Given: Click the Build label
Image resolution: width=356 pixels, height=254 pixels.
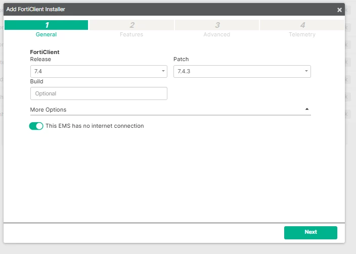Looking at the screenshot, I should 36,81.
